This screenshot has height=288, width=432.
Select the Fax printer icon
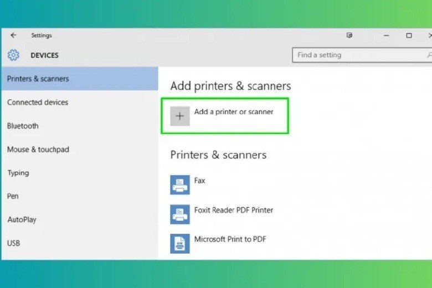pos(180,185)
